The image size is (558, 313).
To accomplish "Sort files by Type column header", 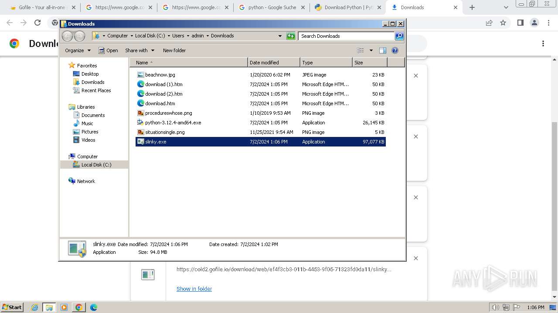I will (326, 63).
